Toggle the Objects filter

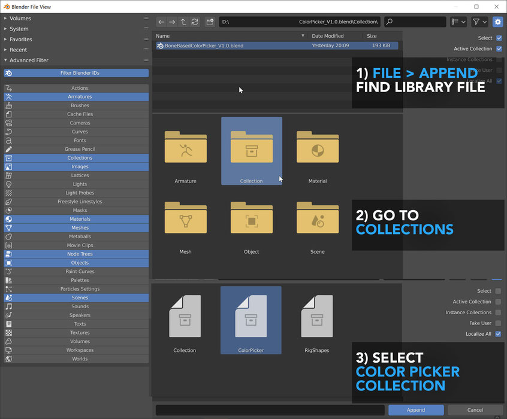tap(76, 263)
